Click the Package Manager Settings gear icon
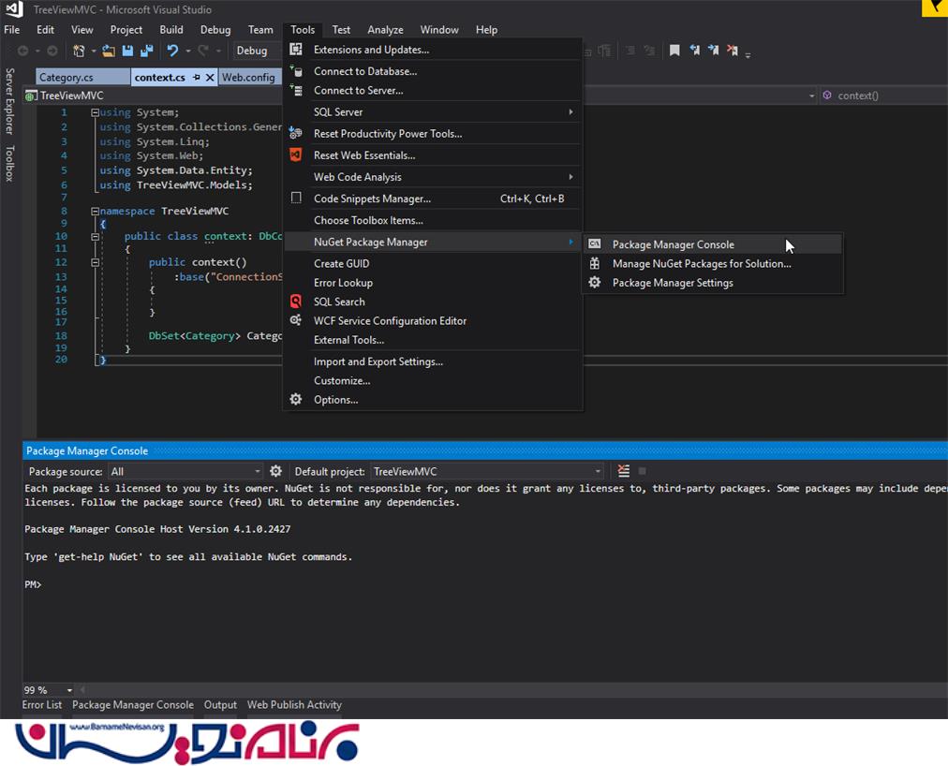The width and height of the screenshot is (948, 766). coord(595,283)
